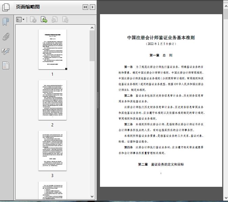This screenshot has height=202, width=228.
Task: Select page 1 thumbnail
Action: pos(52,49)
